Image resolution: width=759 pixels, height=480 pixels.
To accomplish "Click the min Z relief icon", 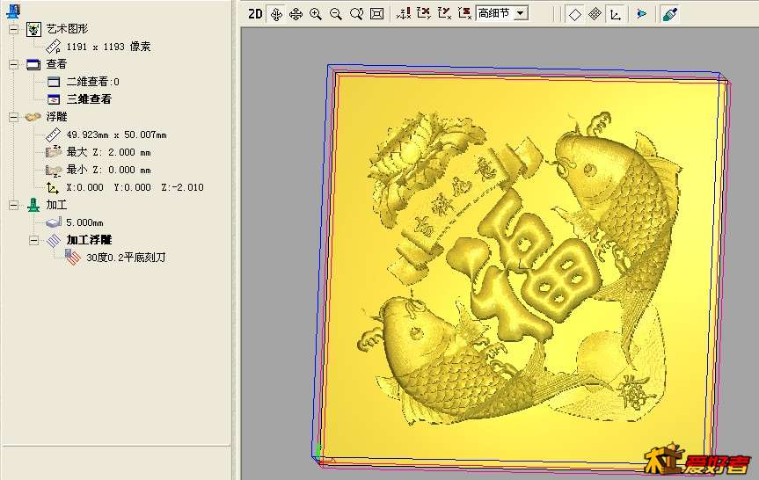I will [54, 170].
